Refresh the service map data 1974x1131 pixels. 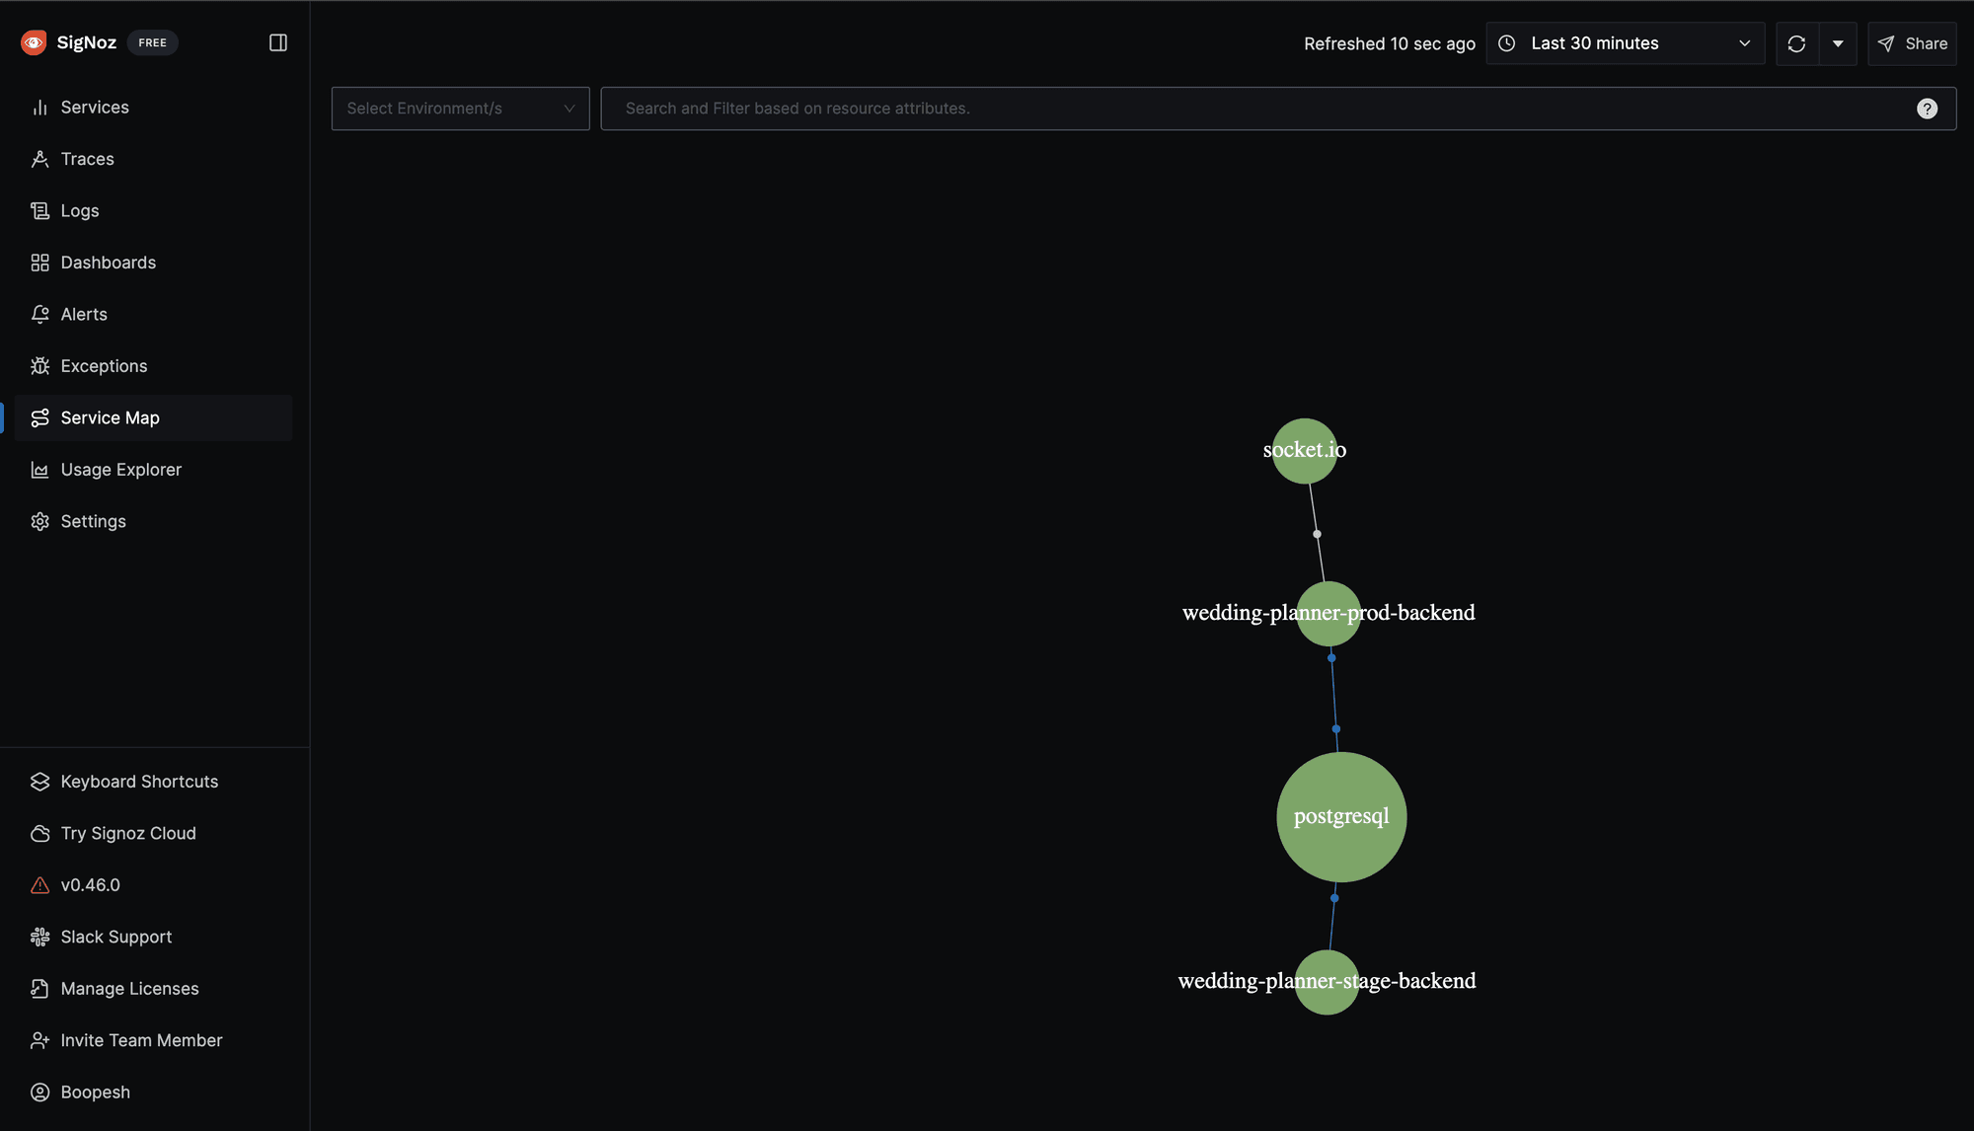tap(1796, 43)
